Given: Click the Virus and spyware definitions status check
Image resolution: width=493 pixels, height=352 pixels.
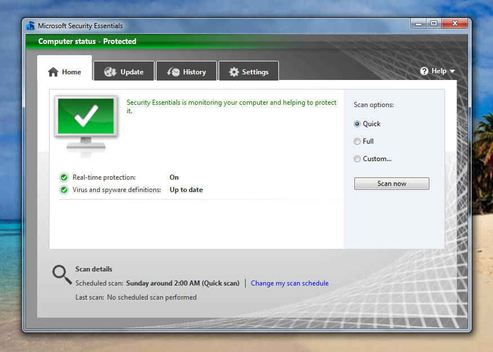Looking at the screenshot, I should tap(64, 190).
